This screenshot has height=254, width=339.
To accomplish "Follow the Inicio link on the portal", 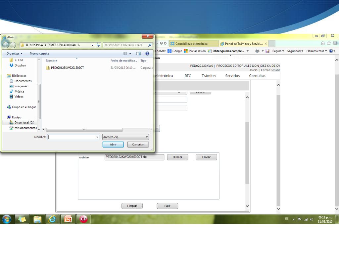I will click(254, 70).
